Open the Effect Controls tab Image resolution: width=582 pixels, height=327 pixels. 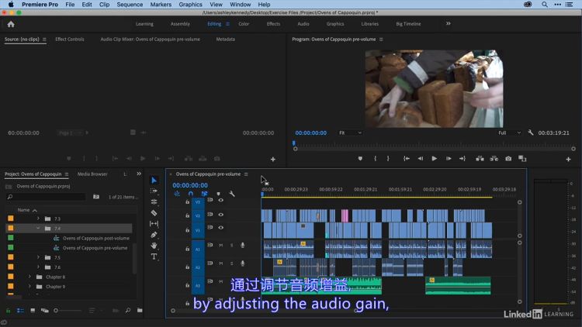[70, 39]
